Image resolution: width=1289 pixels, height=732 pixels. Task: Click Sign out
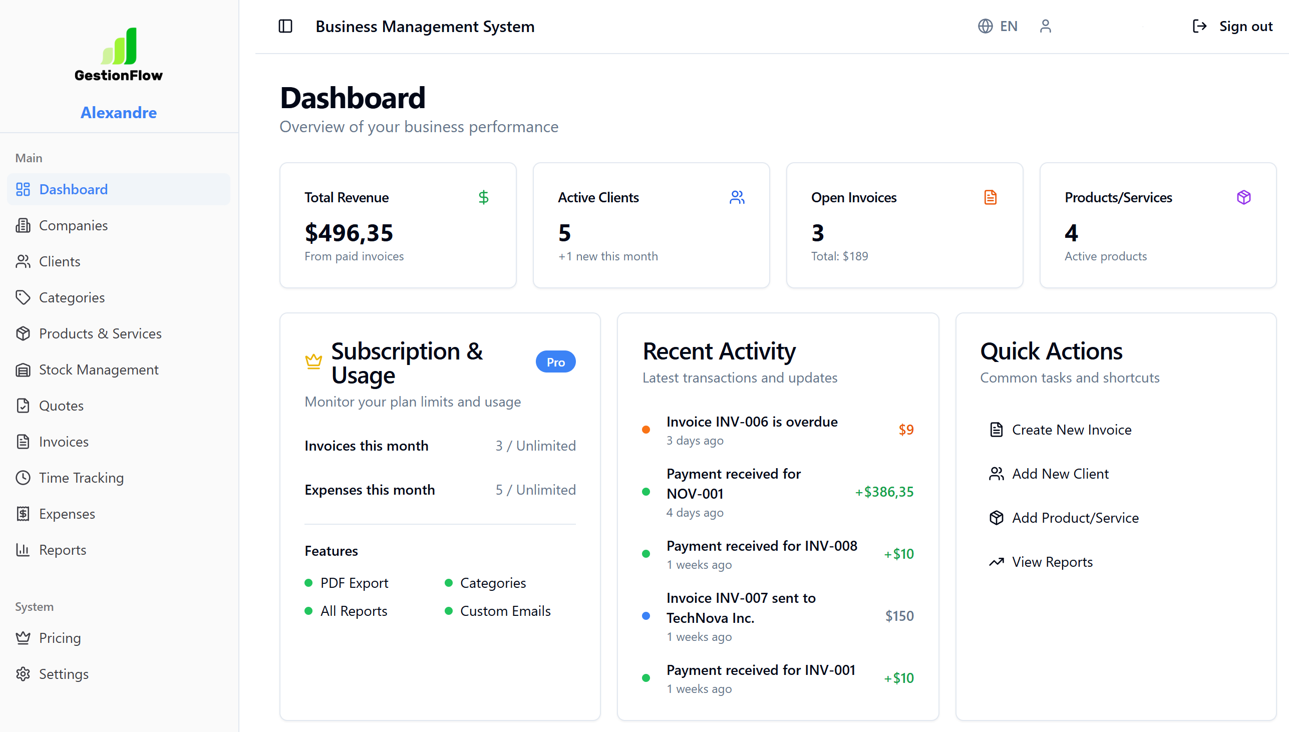(x=1233, y=26)
